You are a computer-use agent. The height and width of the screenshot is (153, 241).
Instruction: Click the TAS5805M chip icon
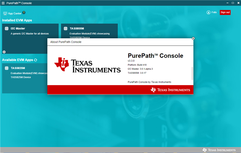pos(66,28)
